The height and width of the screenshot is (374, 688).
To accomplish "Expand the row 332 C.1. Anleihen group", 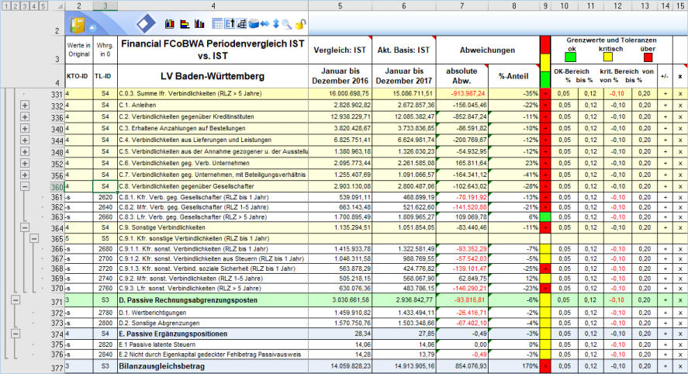I will coord(24,105).
